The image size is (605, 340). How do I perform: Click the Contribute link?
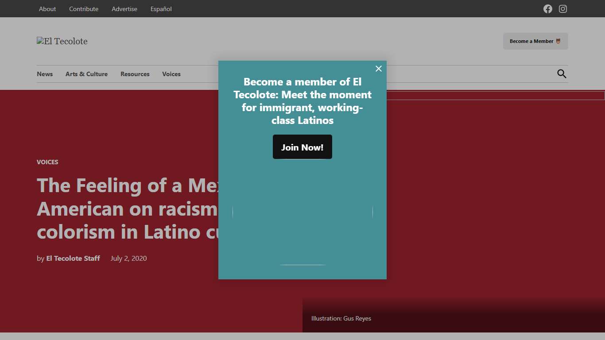83,9
